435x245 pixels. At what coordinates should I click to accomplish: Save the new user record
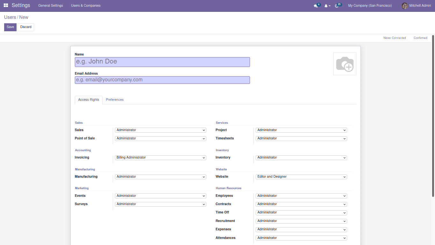click(10, 27)
